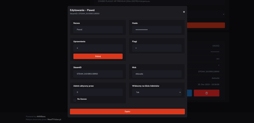The width and height of the screenshot is (254, 123).
Task: Click the background server select dropdown chevron
Action: (x=224, y=14)
